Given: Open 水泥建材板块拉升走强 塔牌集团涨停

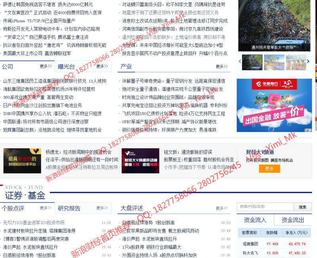Looking at the screenshot, I should pyautogui.click(x=39, y=231).
